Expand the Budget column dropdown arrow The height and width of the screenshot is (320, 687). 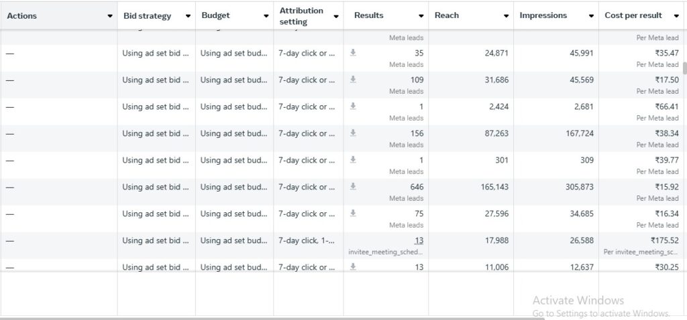(266, 16)
